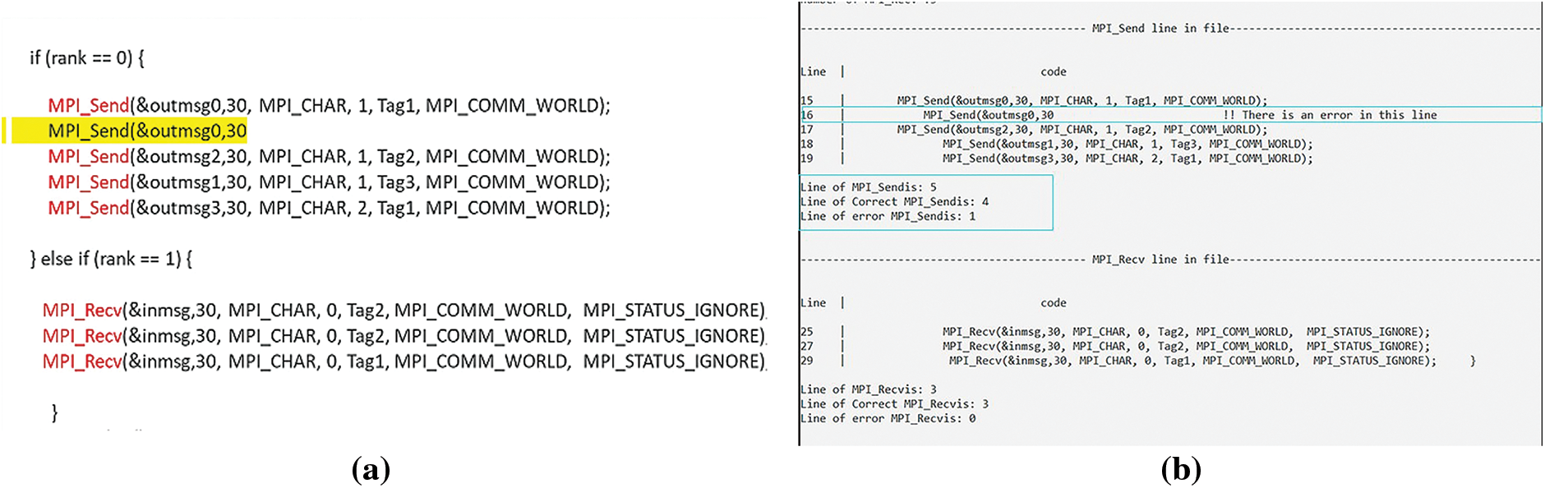Click 'Line of Correct MPI_Sendis: 4' text

(894, 202)
